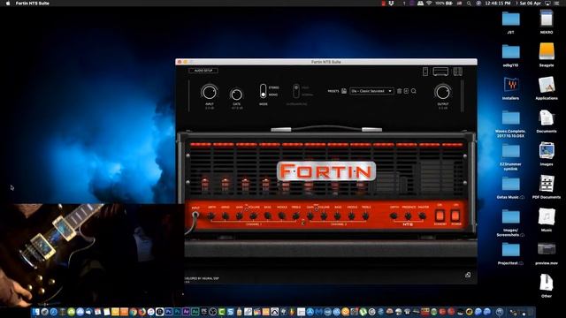Image resolution: width=566 pixels, height=318 pixels.
Task: Toggle the Standby rocker switch
Action: [x=440, y=216]
